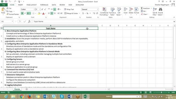This screenshot has width=176, height=99.
Task: Click the Undo arrow icon
Action: (10, 1)
